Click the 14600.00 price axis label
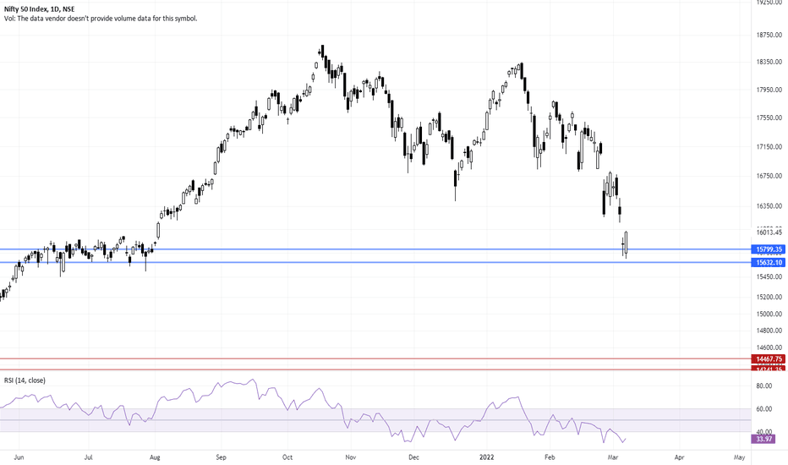The image size is (788, 465). point(769,347)
